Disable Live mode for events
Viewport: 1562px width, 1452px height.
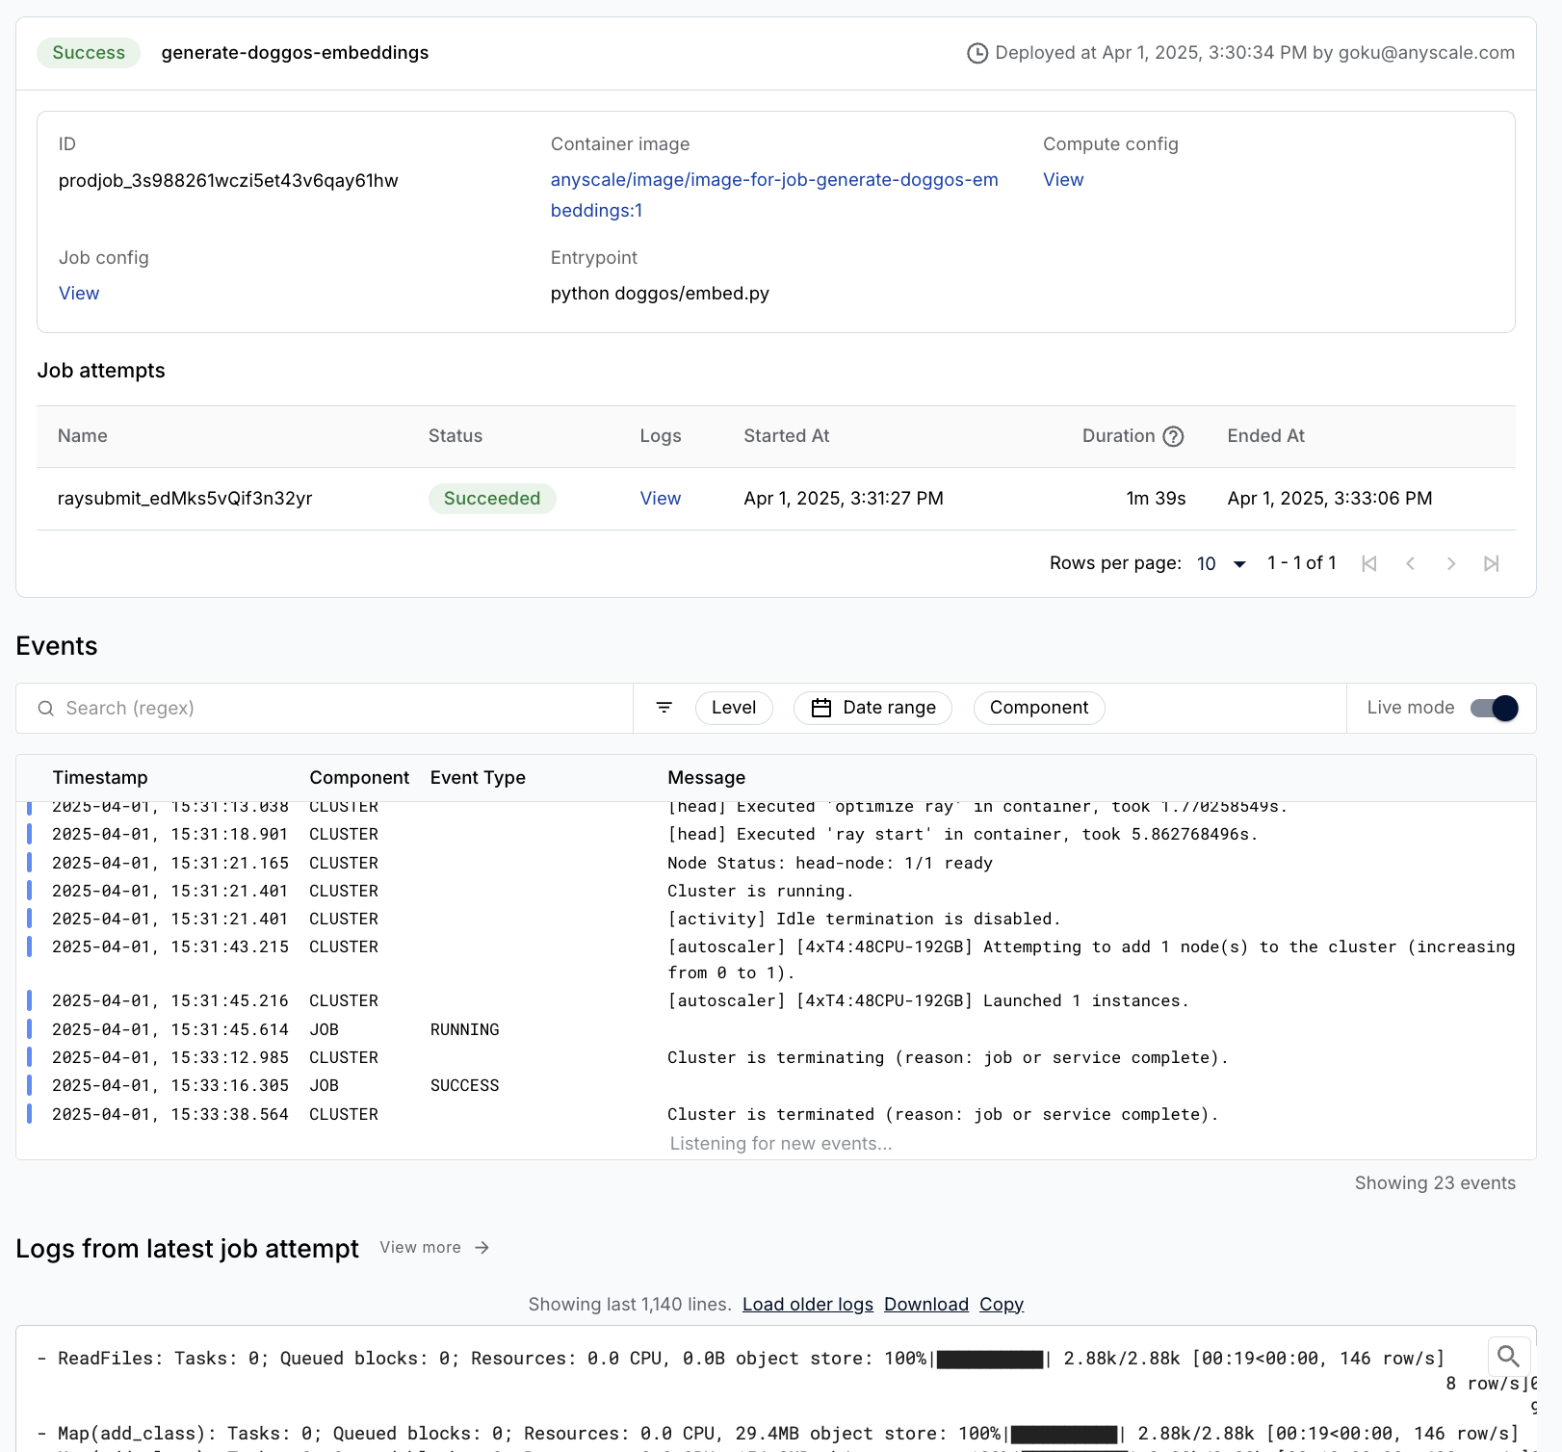[1492, 708]
